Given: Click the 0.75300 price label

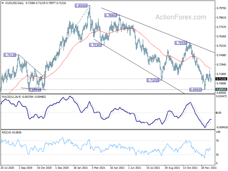Looking at the screenshot, I should (95, 45).
